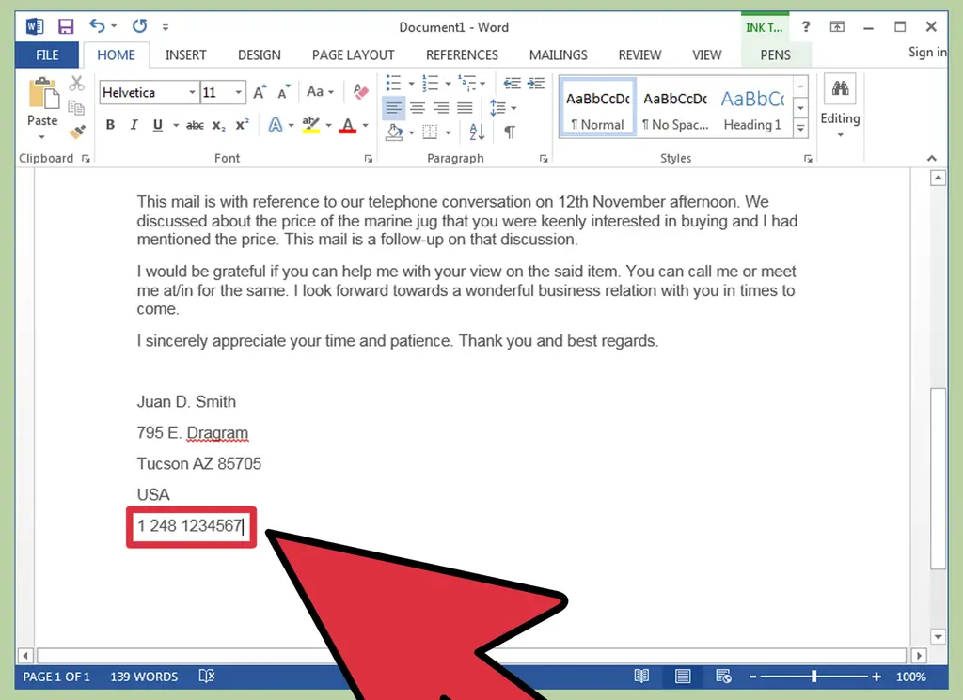
Task: Apply bullet list formatting
Action: (x=393, y=83)
